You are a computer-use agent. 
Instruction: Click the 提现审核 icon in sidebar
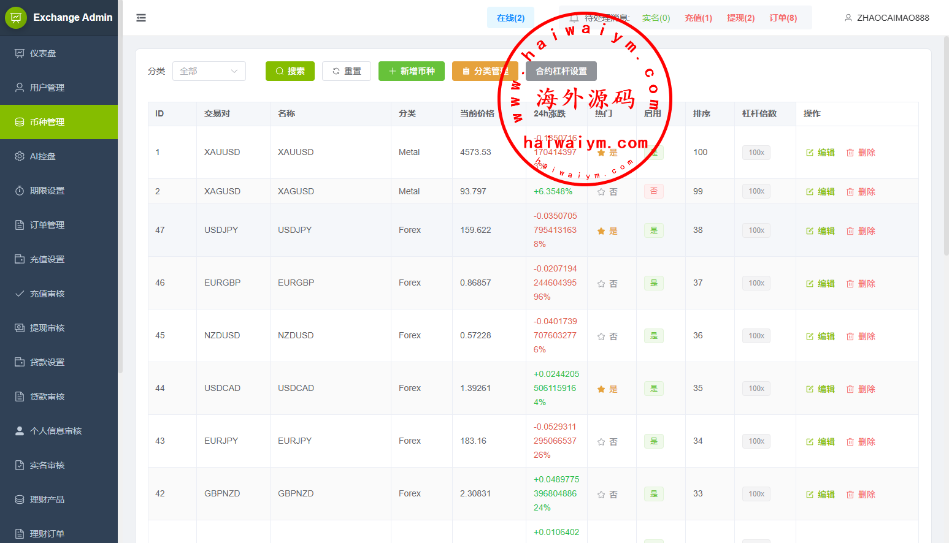pyautogui.click(x=20, y=328)
